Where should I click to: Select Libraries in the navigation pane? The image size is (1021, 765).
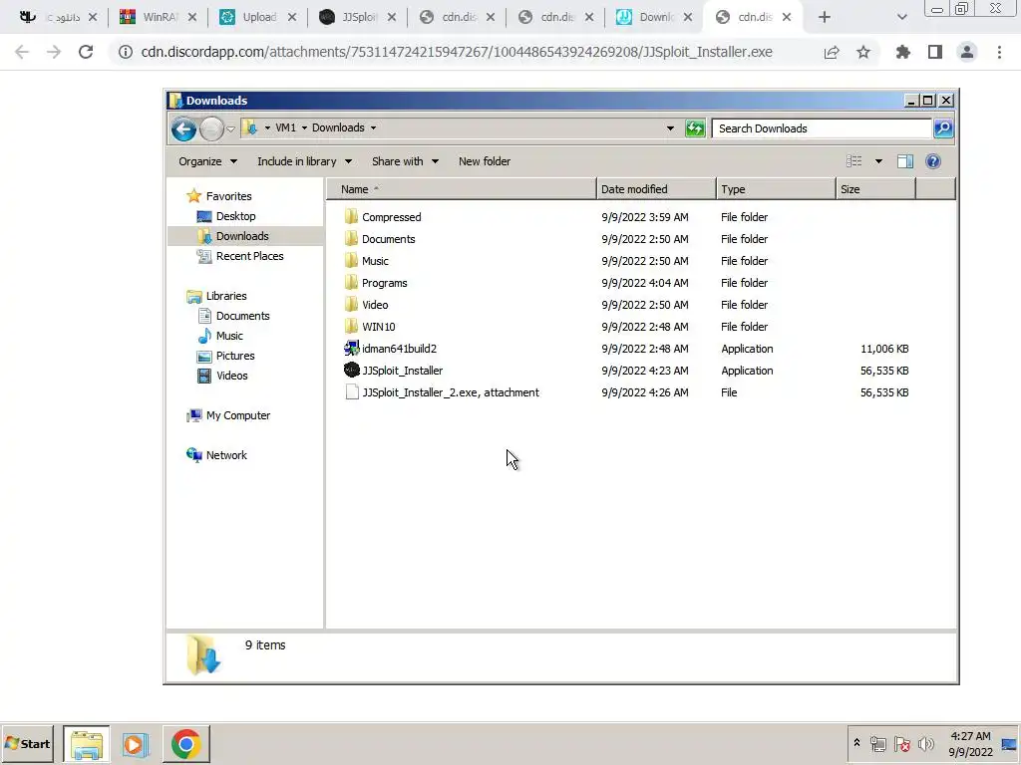pyautogui.click(x=226, y=296)
